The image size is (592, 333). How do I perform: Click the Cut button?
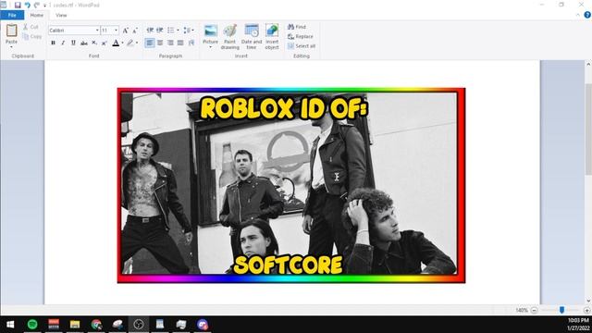pyautogui.click(x=31, y=27)
